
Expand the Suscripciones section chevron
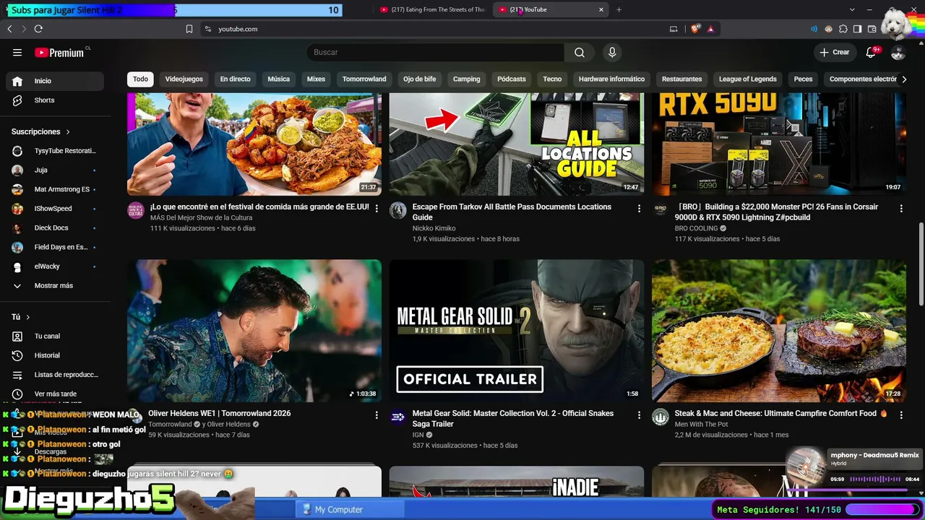tap(68, 132)
